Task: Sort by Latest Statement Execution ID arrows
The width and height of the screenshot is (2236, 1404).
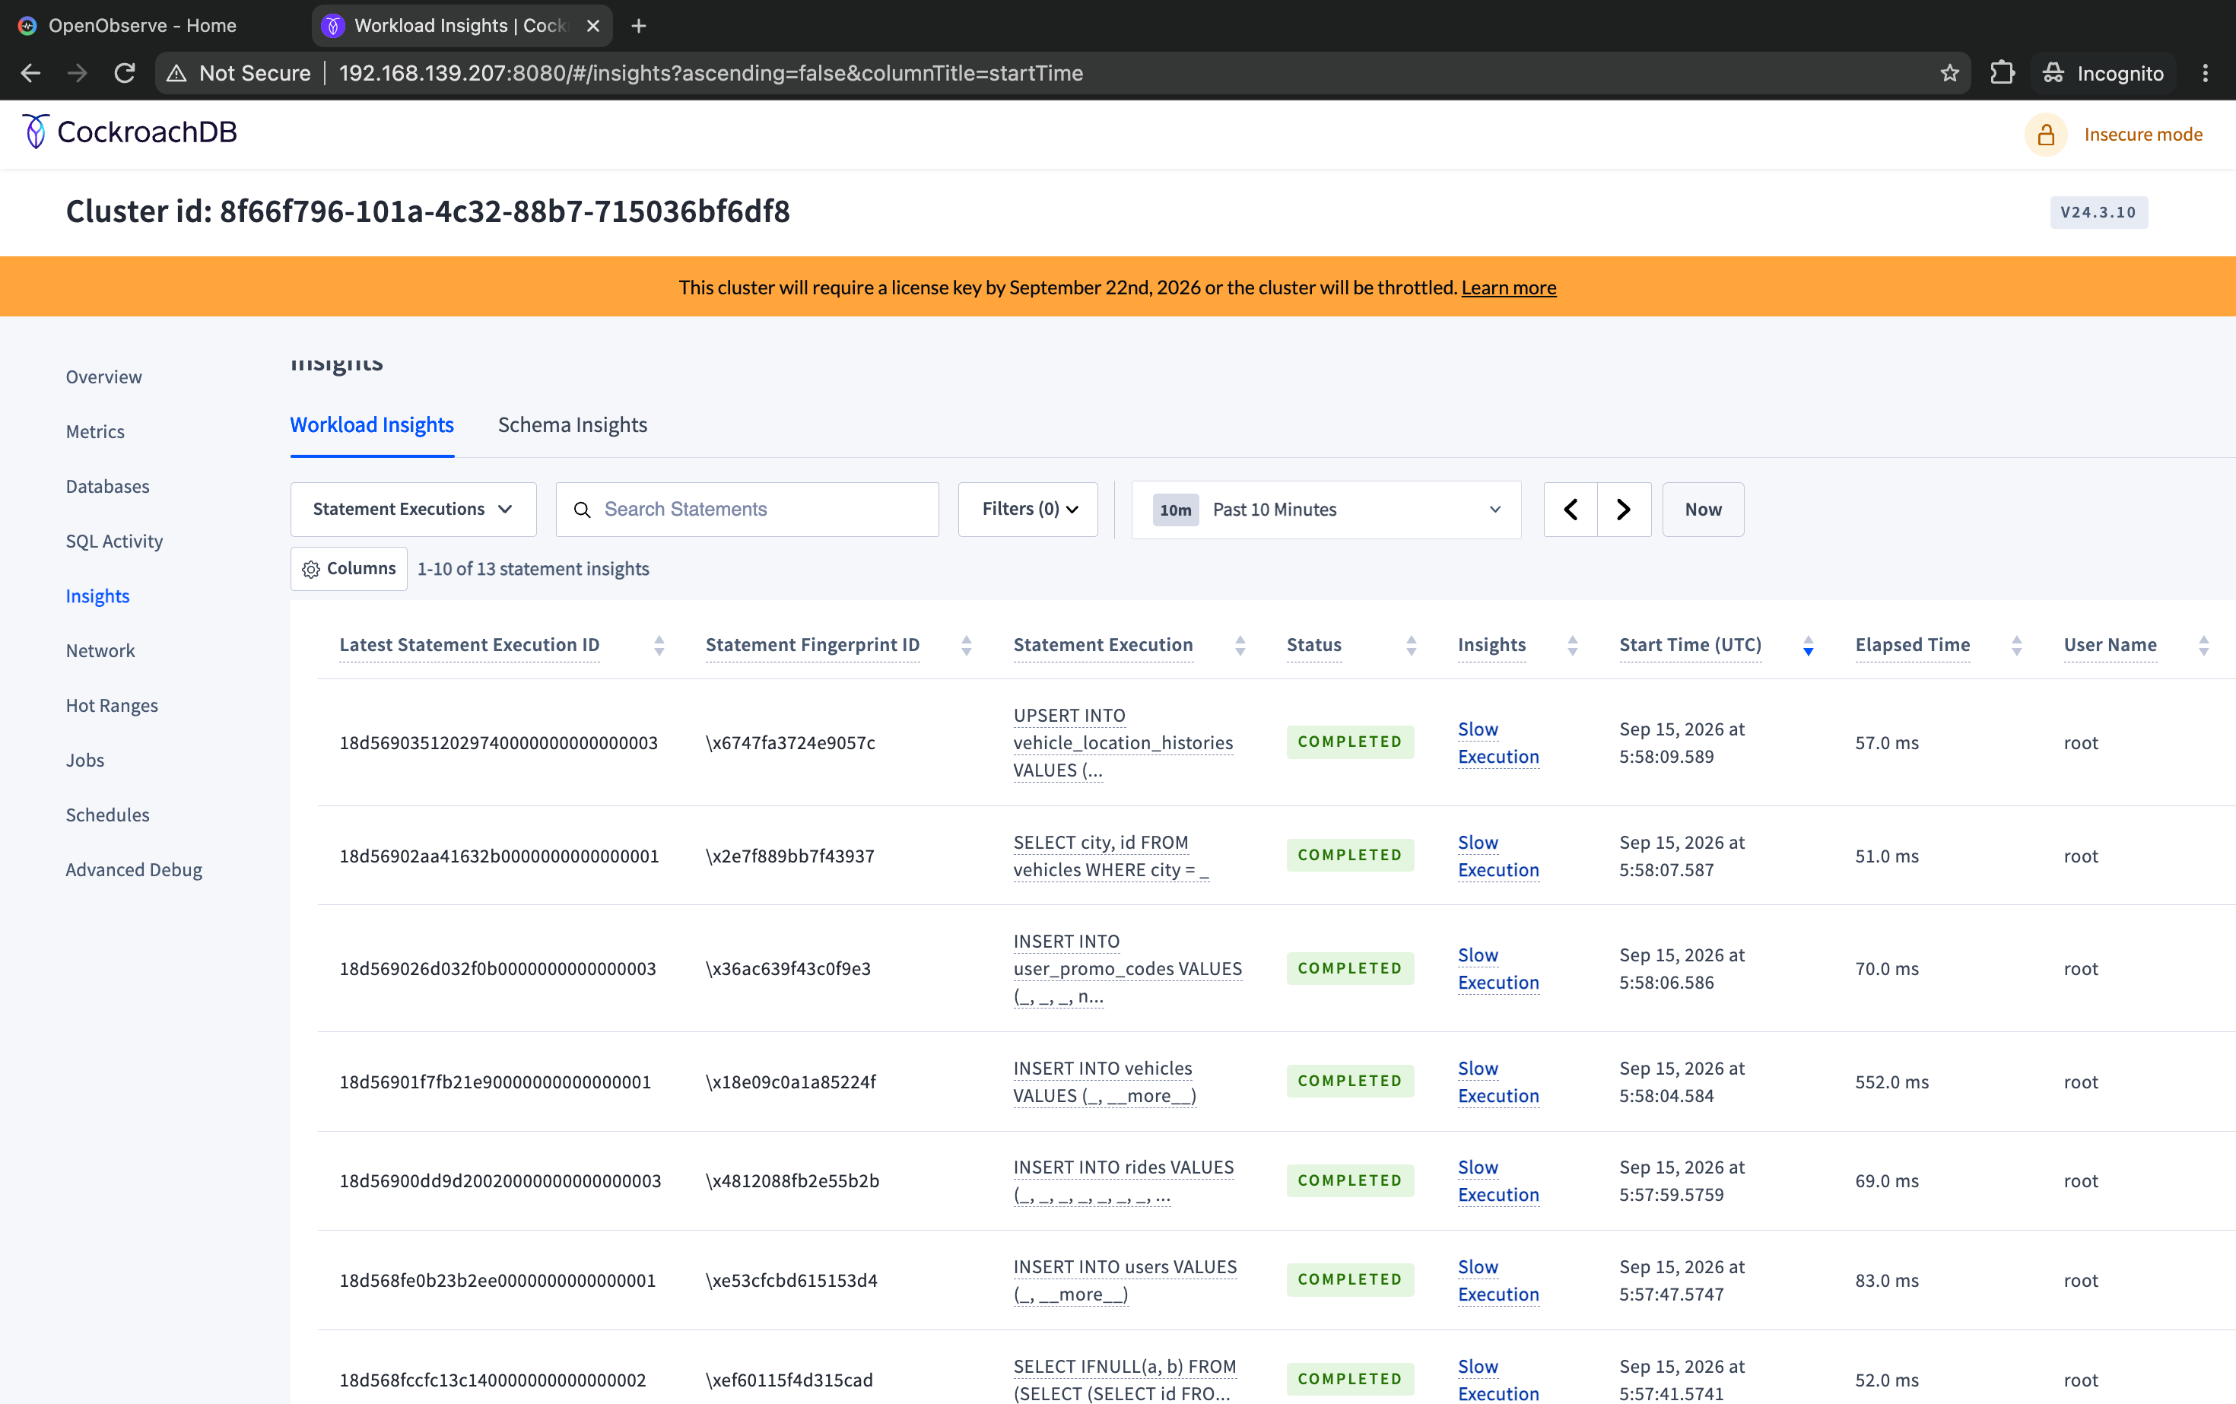Action: (x=659, y=646)
